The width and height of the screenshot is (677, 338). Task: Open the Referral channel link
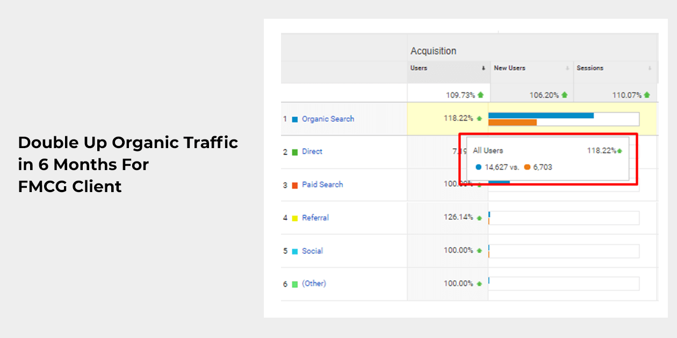point(315,218)
